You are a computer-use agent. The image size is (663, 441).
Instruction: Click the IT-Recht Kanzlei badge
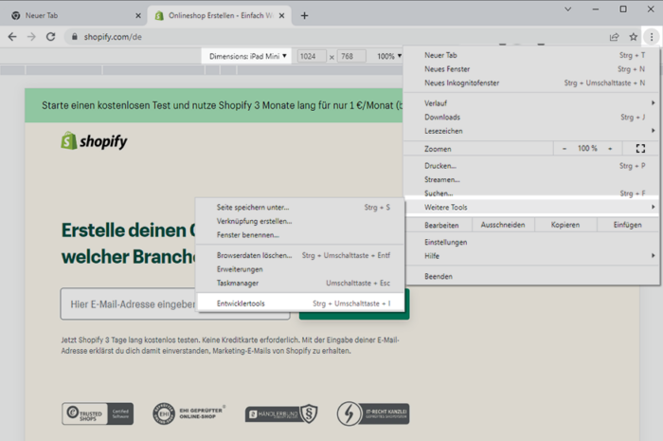(x=373, y=413)
